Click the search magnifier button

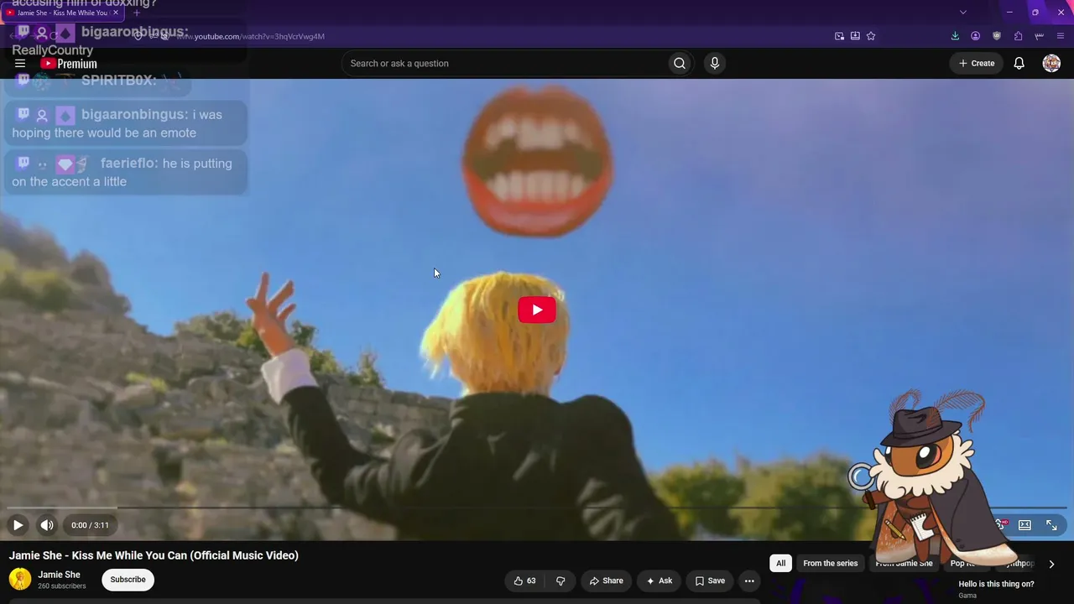[680, 64]
